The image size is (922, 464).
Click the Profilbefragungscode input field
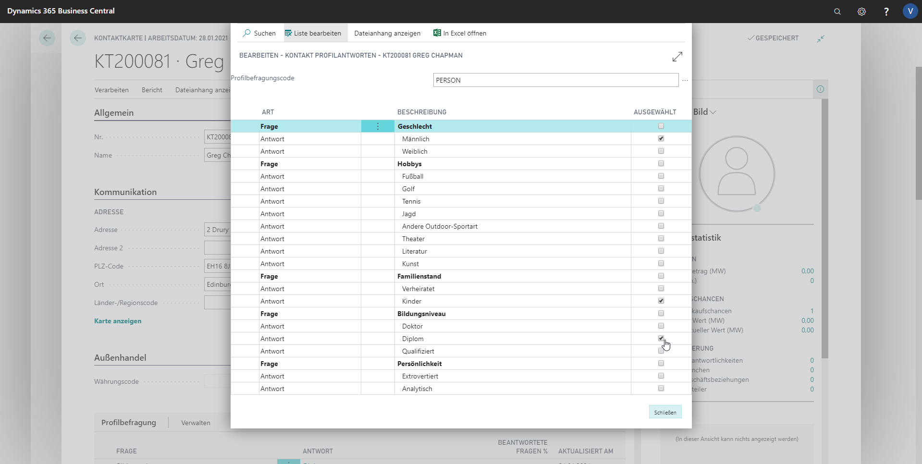point(555,80)
